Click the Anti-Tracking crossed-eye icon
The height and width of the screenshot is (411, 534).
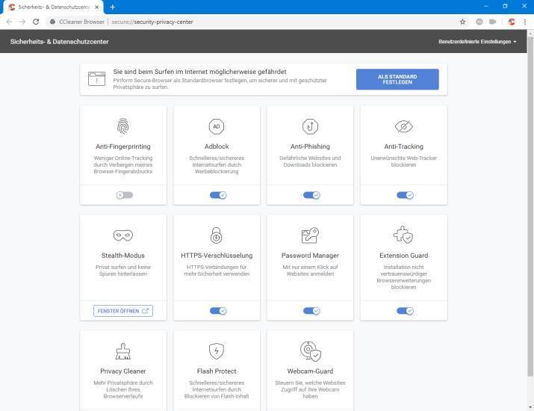(403, 126)
